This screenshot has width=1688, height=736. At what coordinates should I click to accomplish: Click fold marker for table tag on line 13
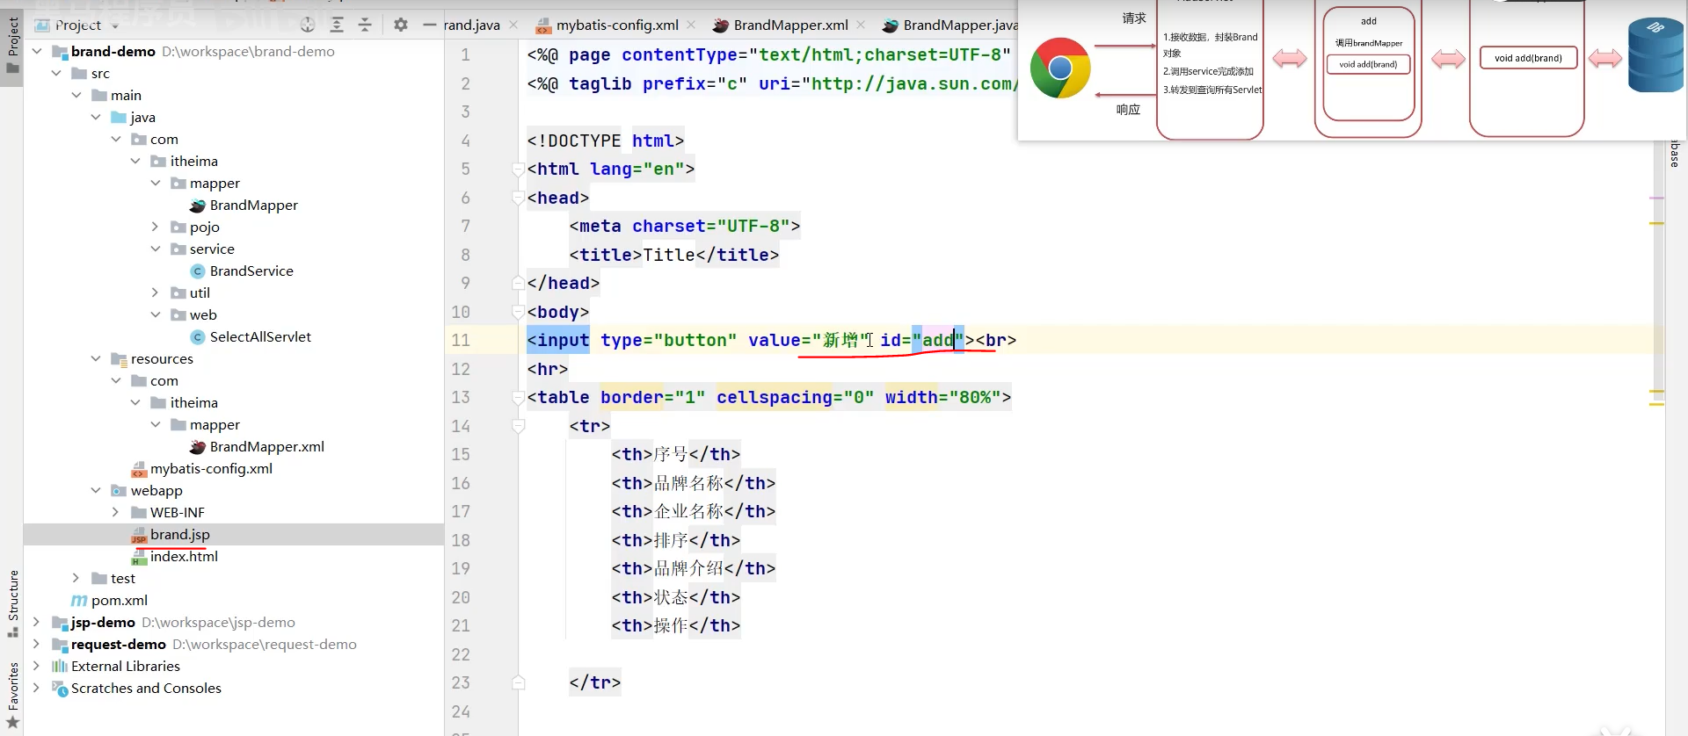[x=519, y=397]
